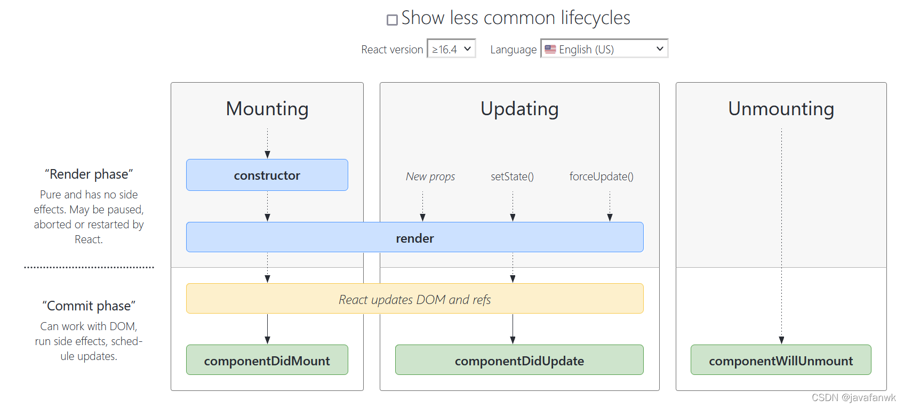The image size is (904, 408).
Task: Open the constructor lifecycle method documentation
Action: coord(267,175)
